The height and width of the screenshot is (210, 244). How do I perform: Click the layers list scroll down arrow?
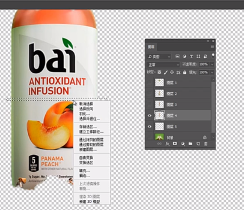213,137
